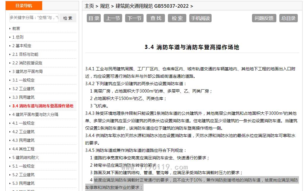Open 前言 in the sidebar

pyautogui.click(x=16, y=29)
